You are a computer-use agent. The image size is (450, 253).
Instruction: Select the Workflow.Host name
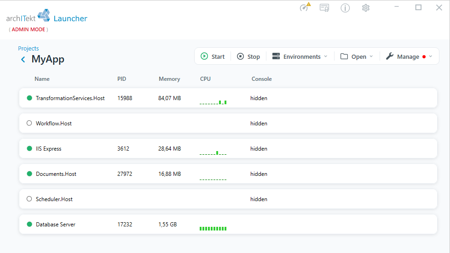tap(54, 123)
